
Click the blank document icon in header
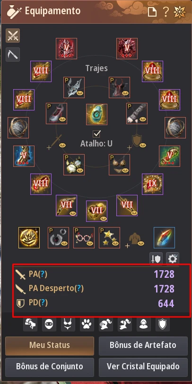tap(152, 11)
